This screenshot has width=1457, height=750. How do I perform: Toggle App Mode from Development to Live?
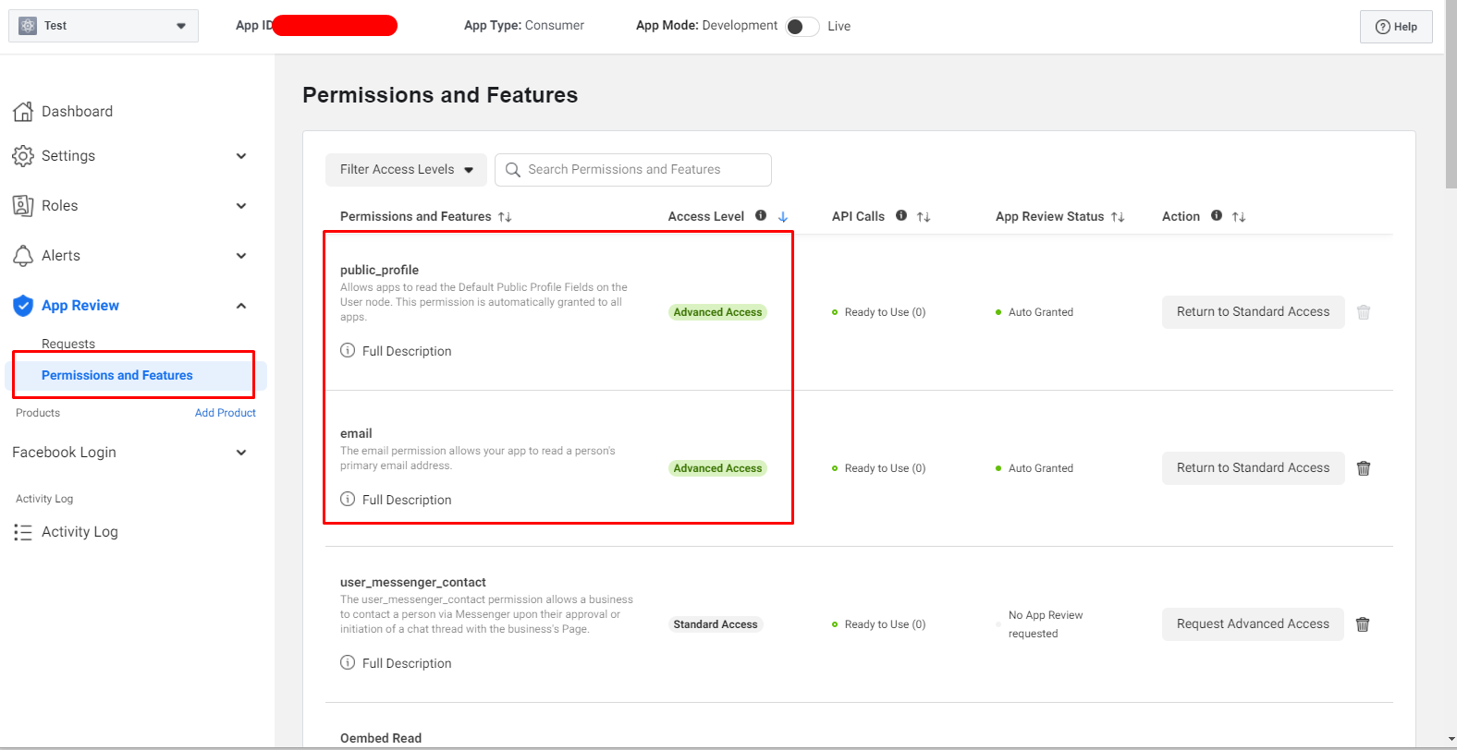pyautogui.click(x=802, y=26)
